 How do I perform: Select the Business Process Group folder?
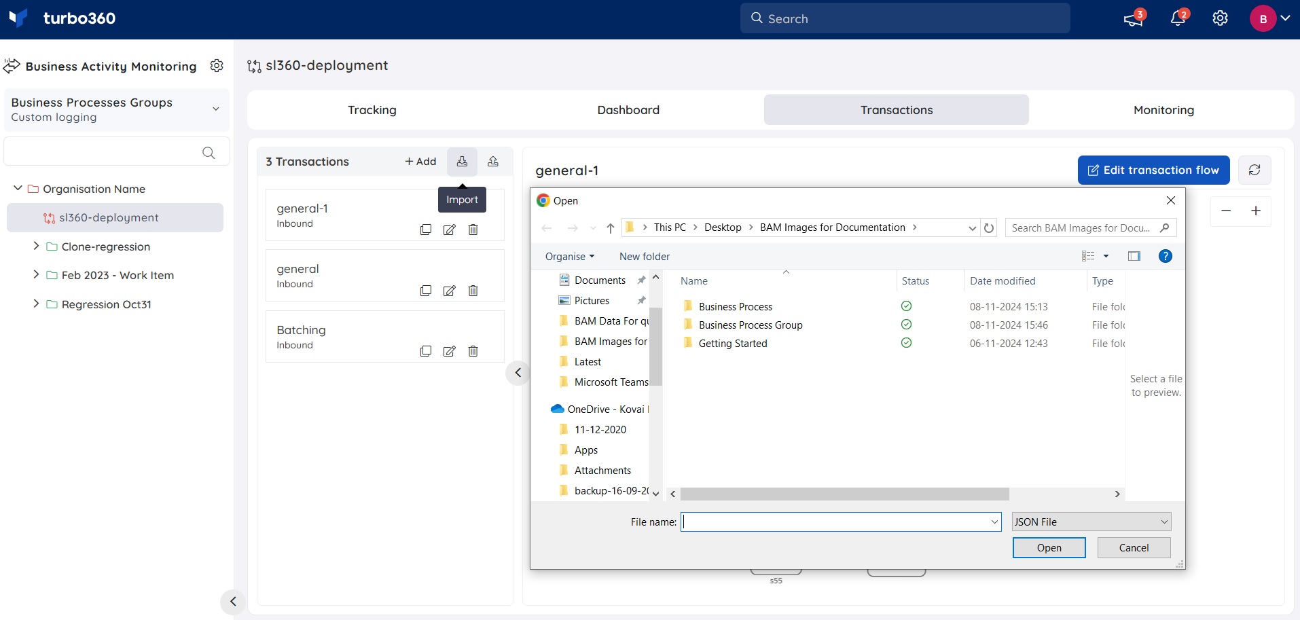coord(751,325)
